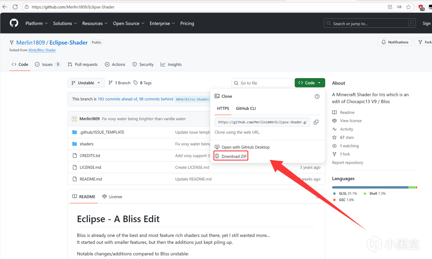Expand the Enterprise menu in the header

(x=162, y=23)
